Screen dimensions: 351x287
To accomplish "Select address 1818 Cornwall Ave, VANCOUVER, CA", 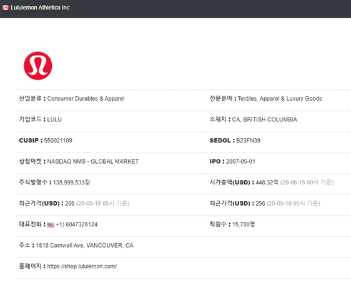I will click(x=84, y=246).
